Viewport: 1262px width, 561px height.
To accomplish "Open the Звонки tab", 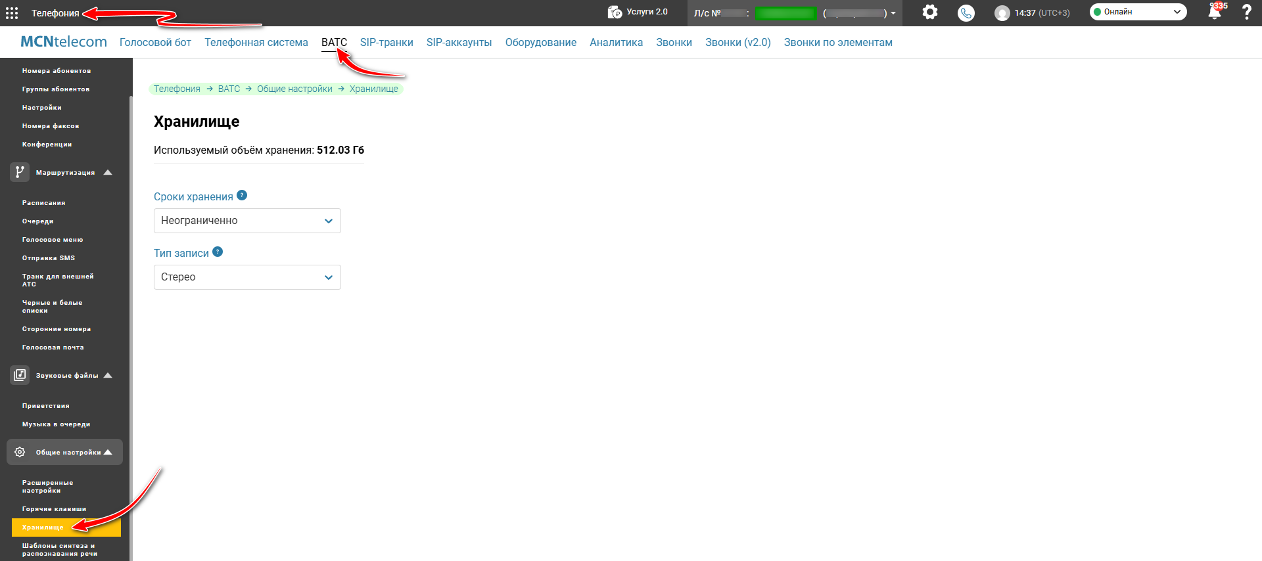I will point(674,42).
